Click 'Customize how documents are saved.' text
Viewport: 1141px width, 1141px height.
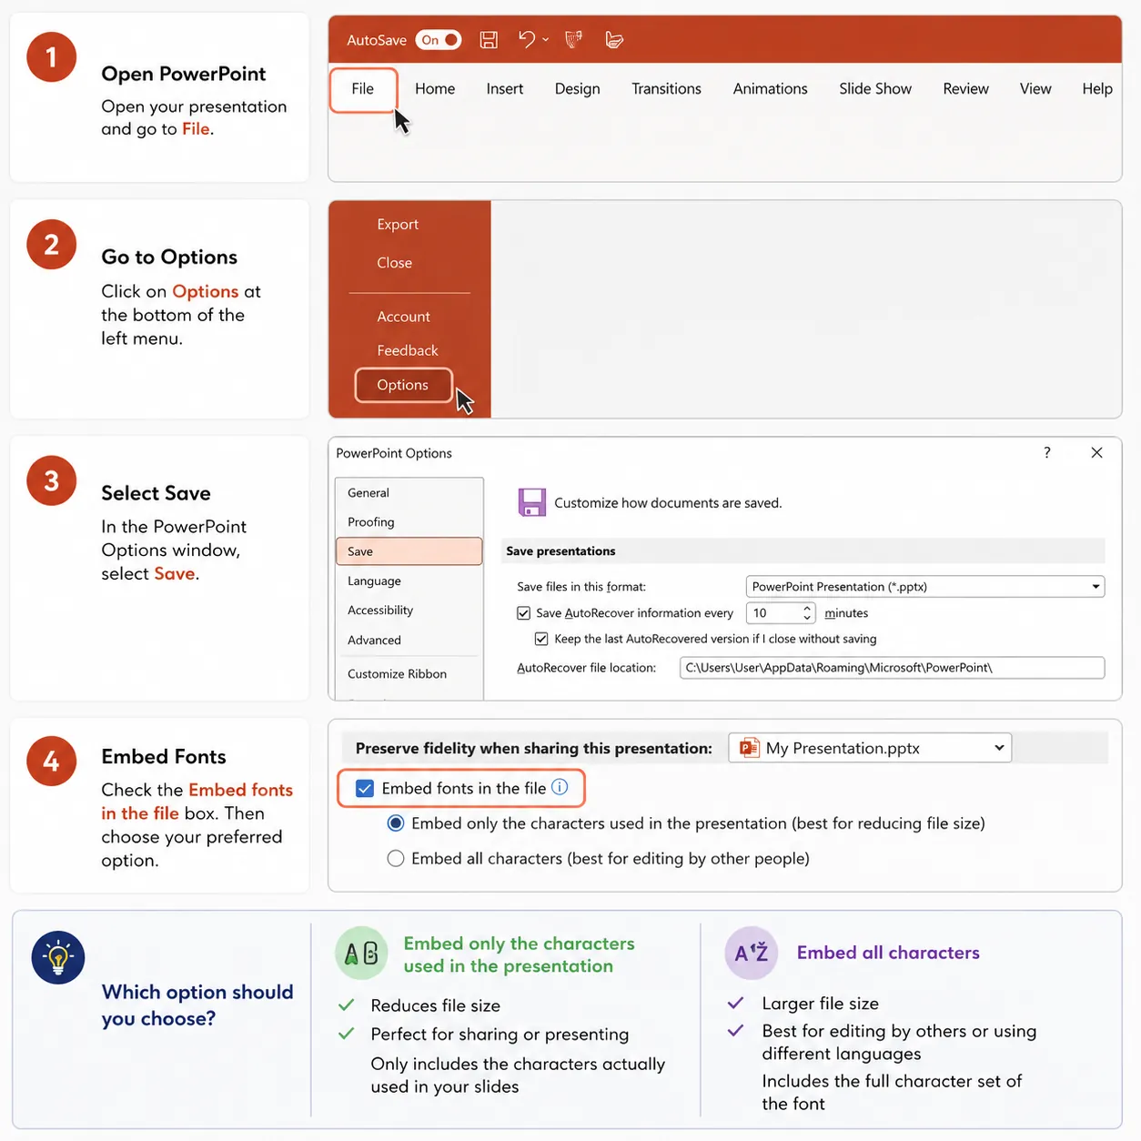668,503
